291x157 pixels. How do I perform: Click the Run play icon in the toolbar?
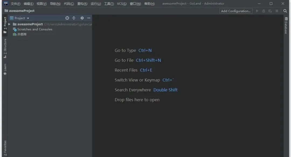(257, 11)
